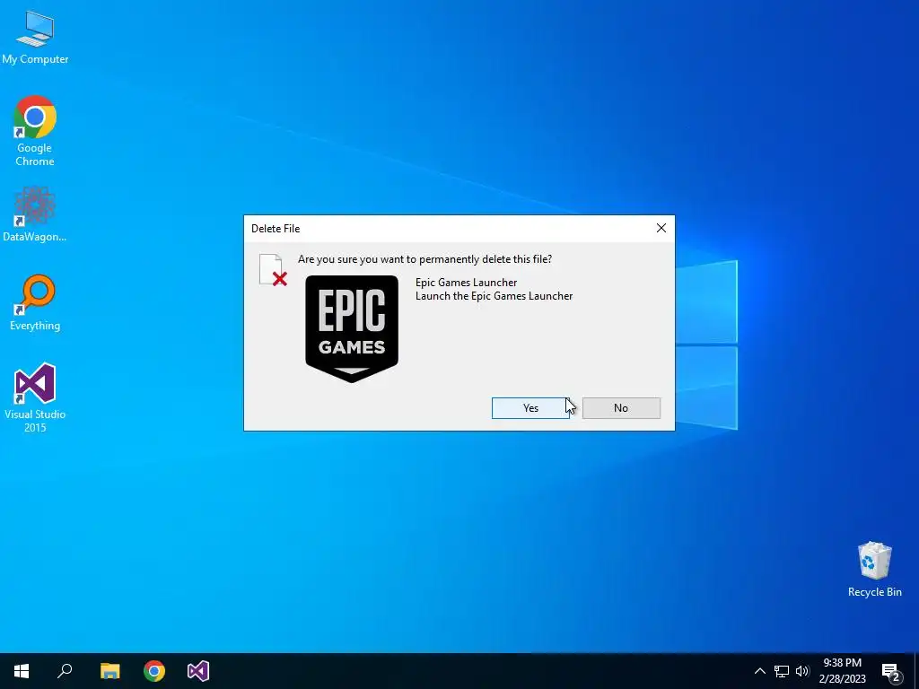Click the 'Are you sure' question text

pyautogui.click(x=424, y=259)
